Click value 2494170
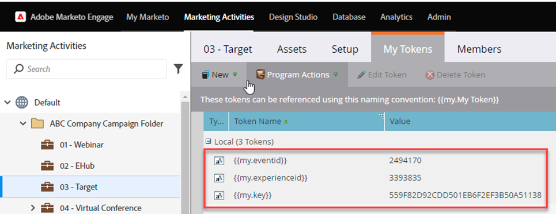Viewport: 556px width, 214px height. (x=405, y=161)
